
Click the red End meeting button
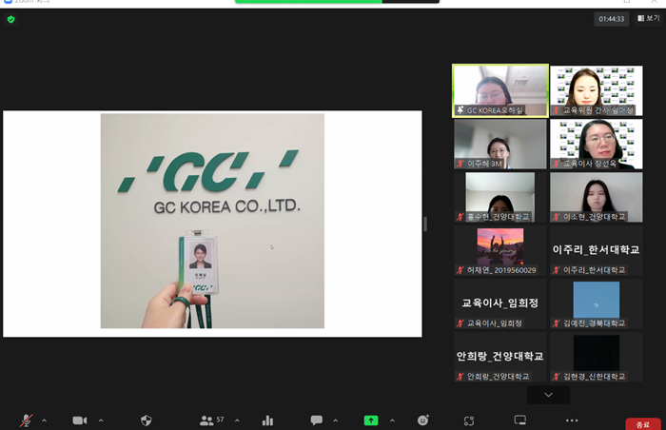coord(643,424)
